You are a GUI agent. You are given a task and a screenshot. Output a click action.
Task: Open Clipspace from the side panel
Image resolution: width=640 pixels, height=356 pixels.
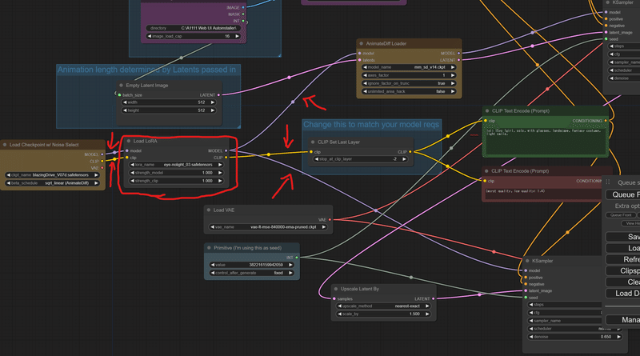[623, 270]
